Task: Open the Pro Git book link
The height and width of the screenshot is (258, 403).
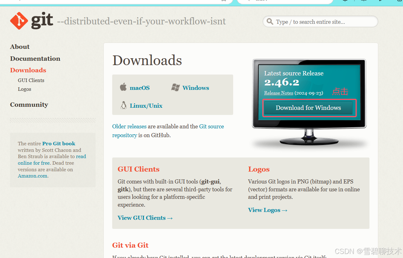Action: tap(59, 143)
